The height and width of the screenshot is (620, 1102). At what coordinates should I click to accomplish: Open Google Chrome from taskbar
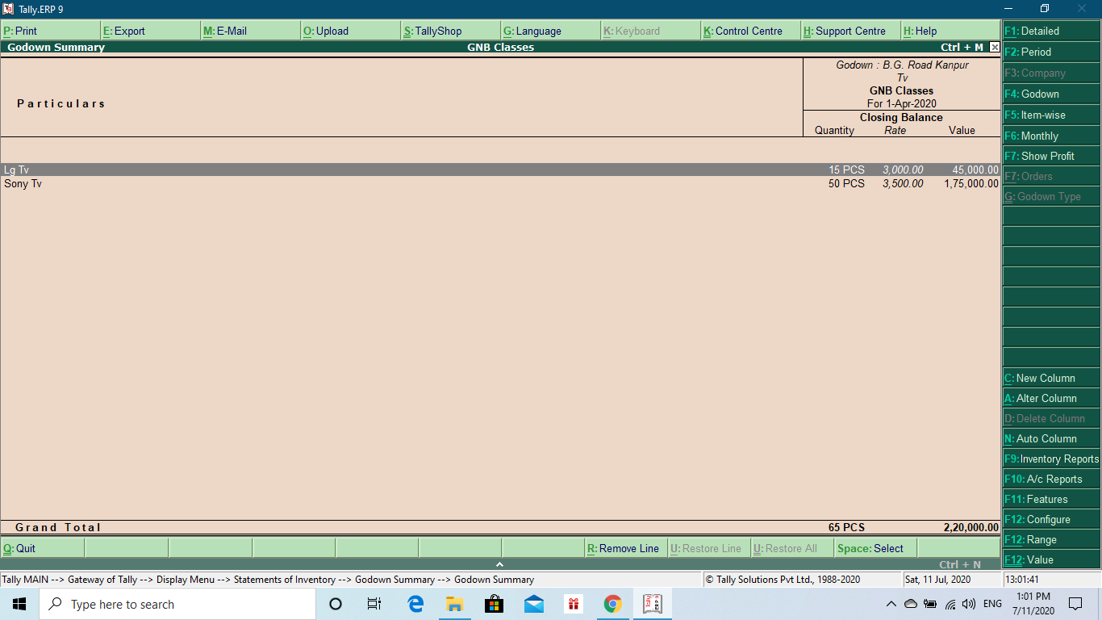click(x=612, y=604)
